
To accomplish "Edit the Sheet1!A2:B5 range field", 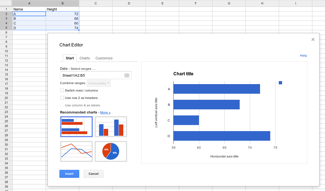I will coord(91,75).
